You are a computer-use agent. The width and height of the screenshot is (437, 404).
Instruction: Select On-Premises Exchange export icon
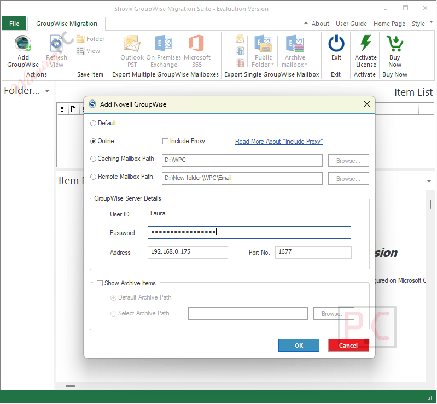164,43
